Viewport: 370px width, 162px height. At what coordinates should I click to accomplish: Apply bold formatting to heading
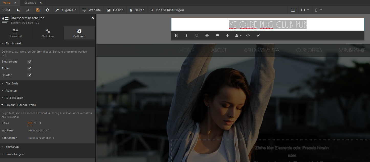(x=176, y=35)
